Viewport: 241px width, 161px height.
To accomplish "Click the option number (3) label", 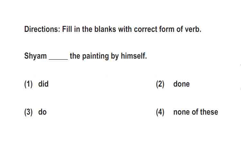I will [x=28, y=112].
